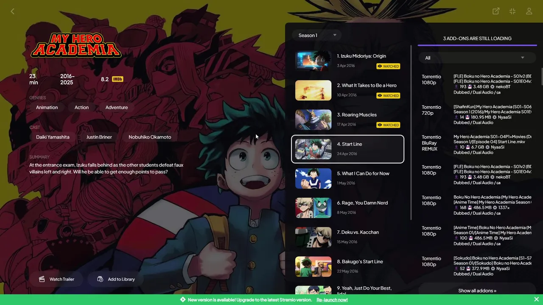Click the Watch Trailer button
This screenshot has width=543, height=305.
tap(56, 279)
